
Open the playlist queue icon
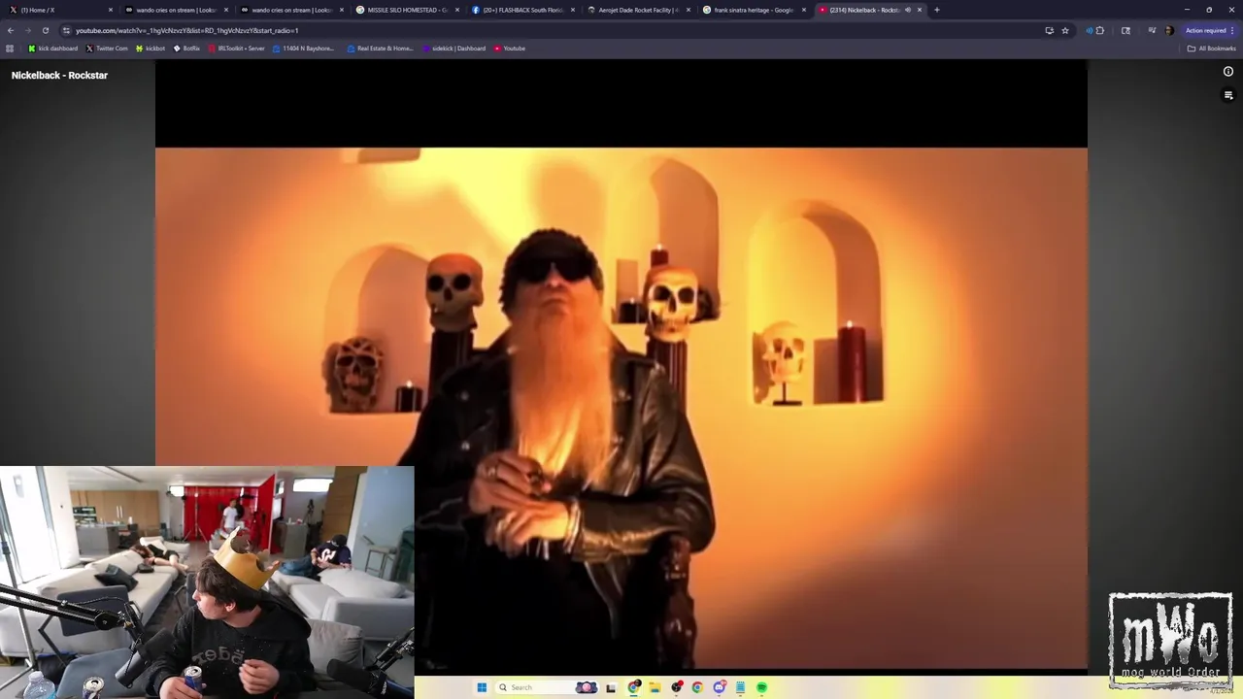click(x=1227, y=95)
